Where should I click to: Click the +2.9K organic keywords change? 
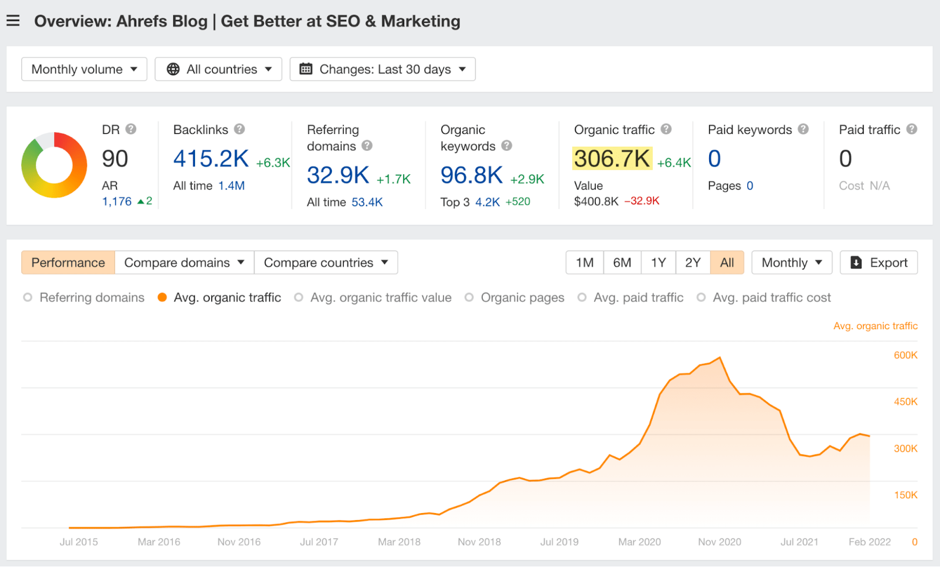click(528, 179)
